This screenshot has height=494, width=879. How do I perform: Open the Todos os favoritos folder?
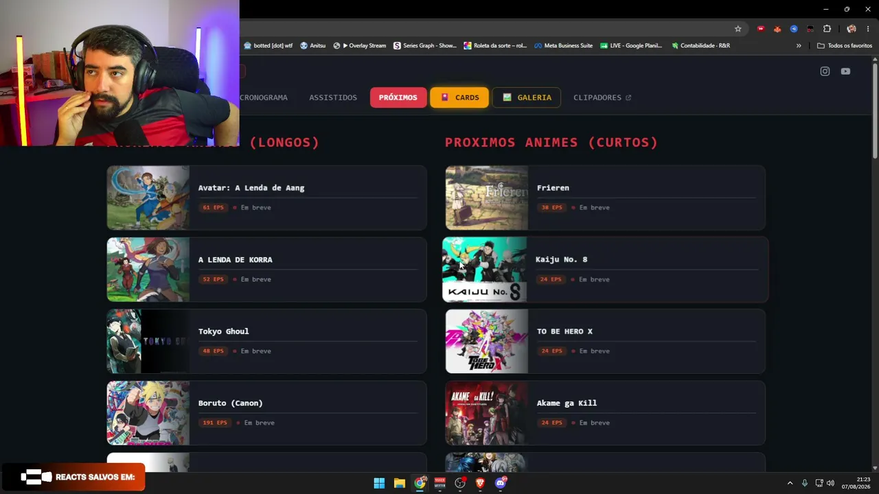pos(845,46)
